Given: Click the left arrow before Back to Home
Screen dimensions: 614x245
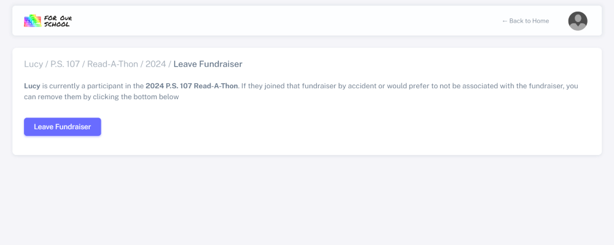Looking at the screenshot, I should pyautogui.click(x=505, y=21).
